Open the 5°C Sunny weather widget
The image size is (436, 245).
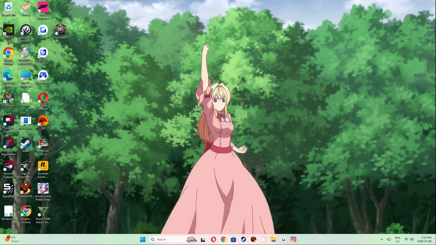click(11, 239)
